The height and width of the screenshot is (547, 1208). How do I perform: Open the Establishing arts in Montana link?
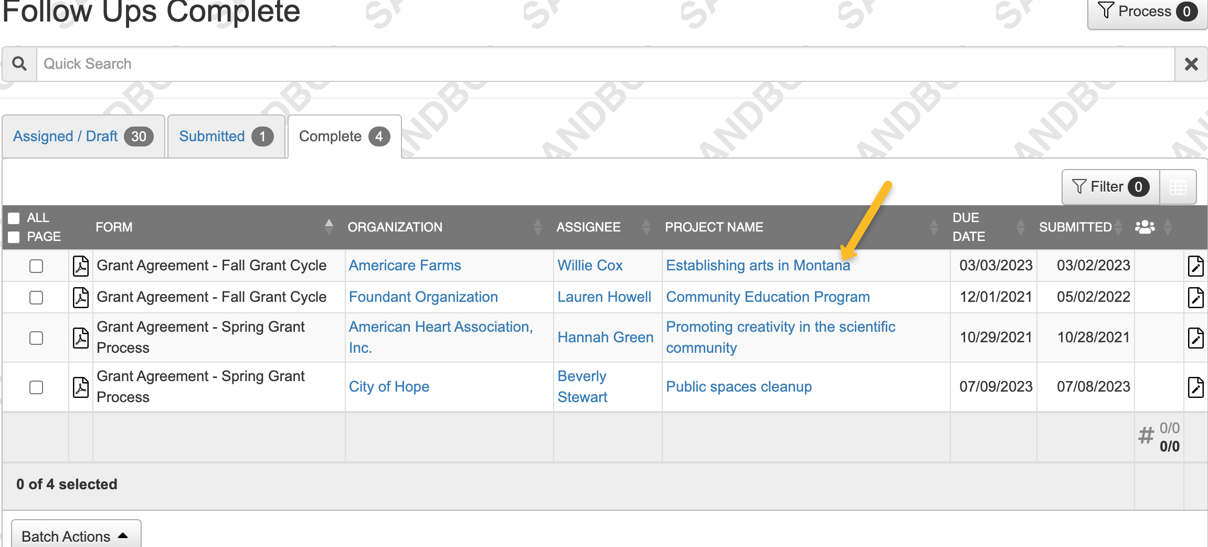(x=758, y=266)
